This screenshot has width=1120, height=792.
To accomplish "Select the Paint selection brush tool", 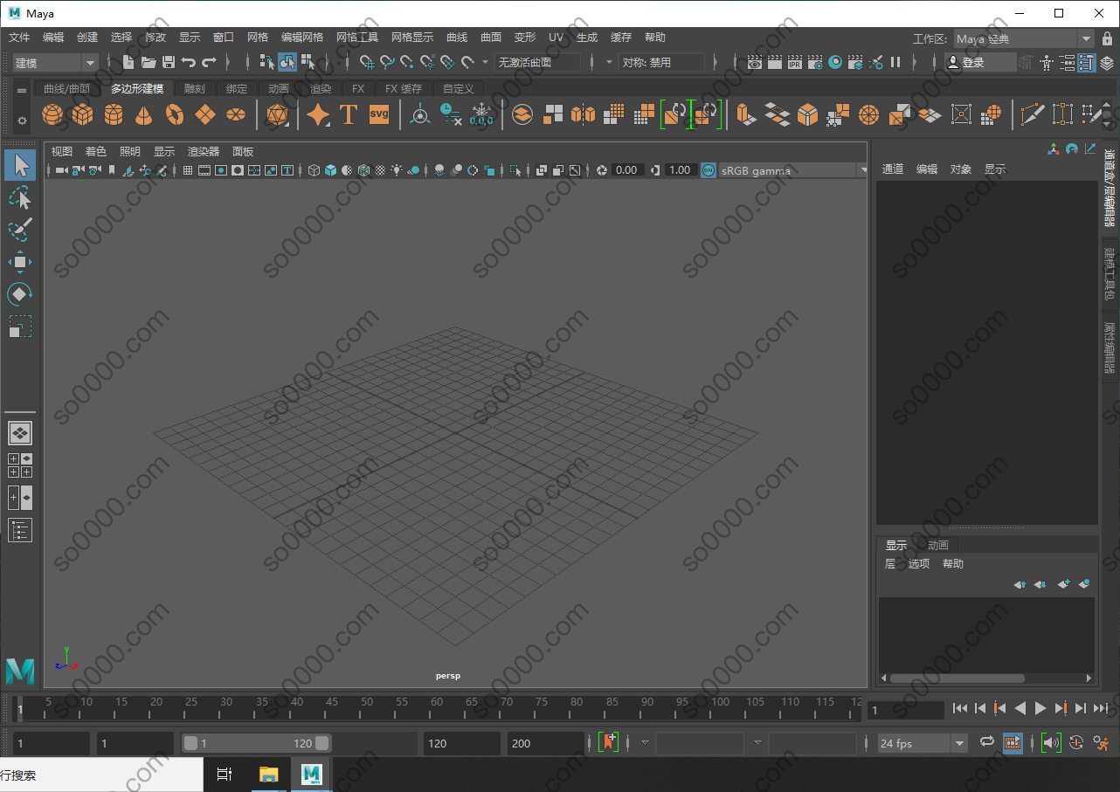I will [20, 230].
